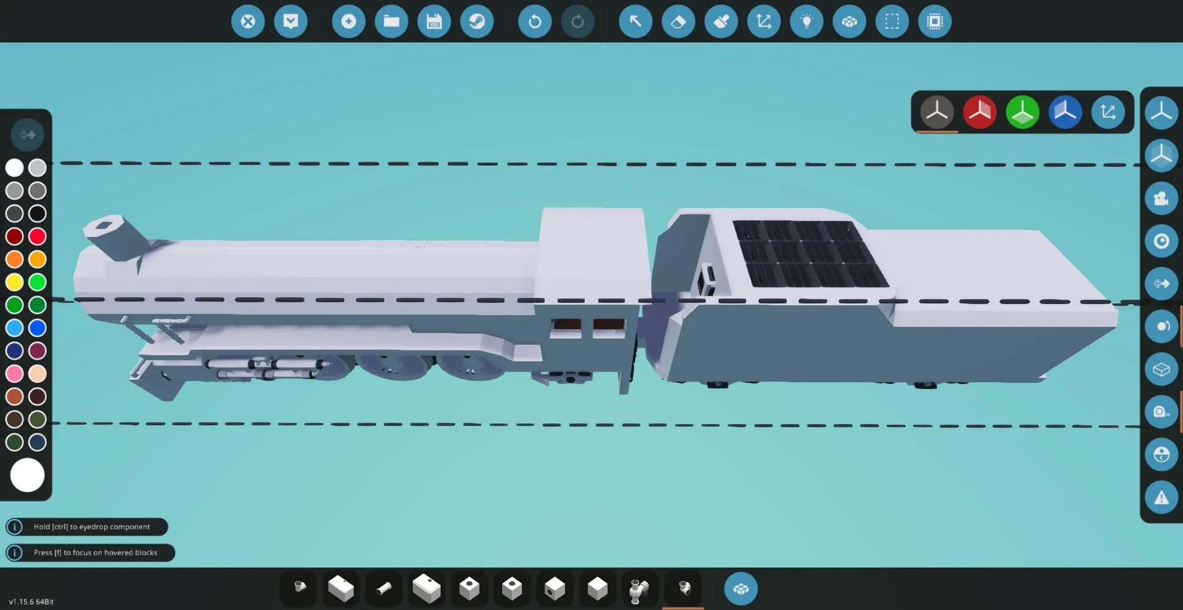Open the load vehicle folder icon
The height and width of the screenshot is (610, 1183).
click(x=391, y=22)
